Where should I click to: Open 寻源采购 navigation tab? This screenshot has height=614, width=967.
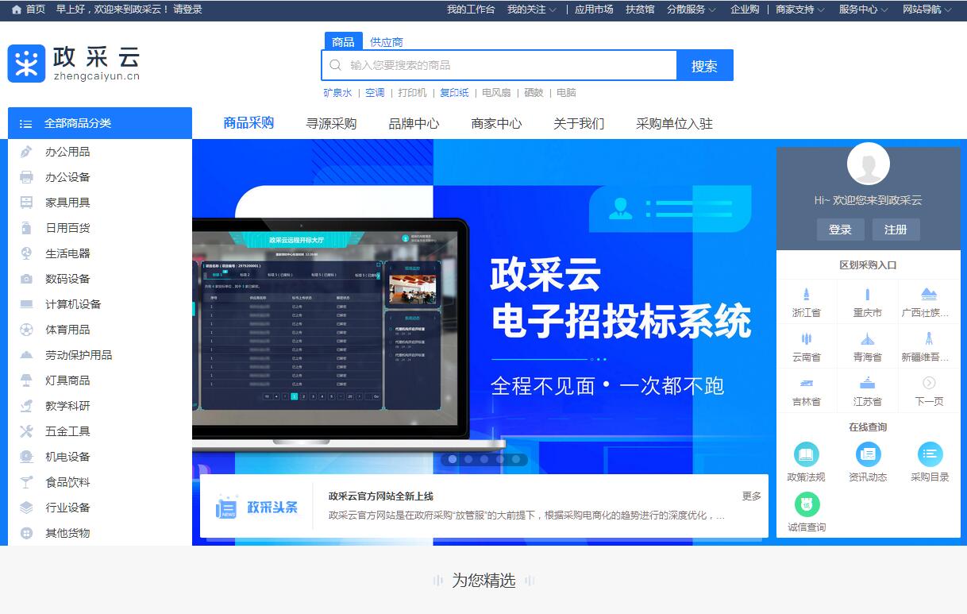click(331, 123)
